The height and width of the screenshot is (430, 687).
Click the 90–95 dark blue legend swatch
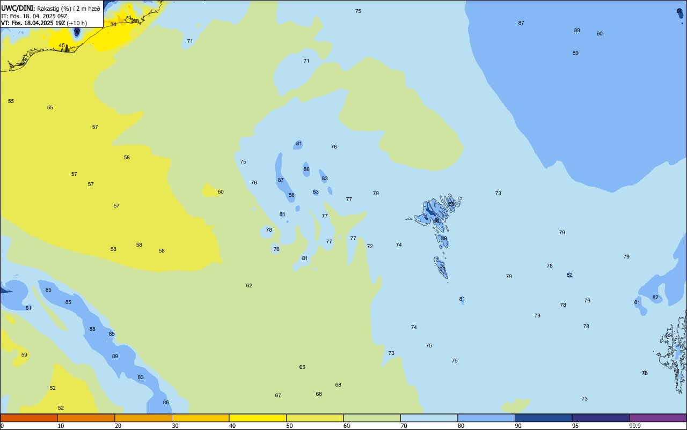(543, 418)
